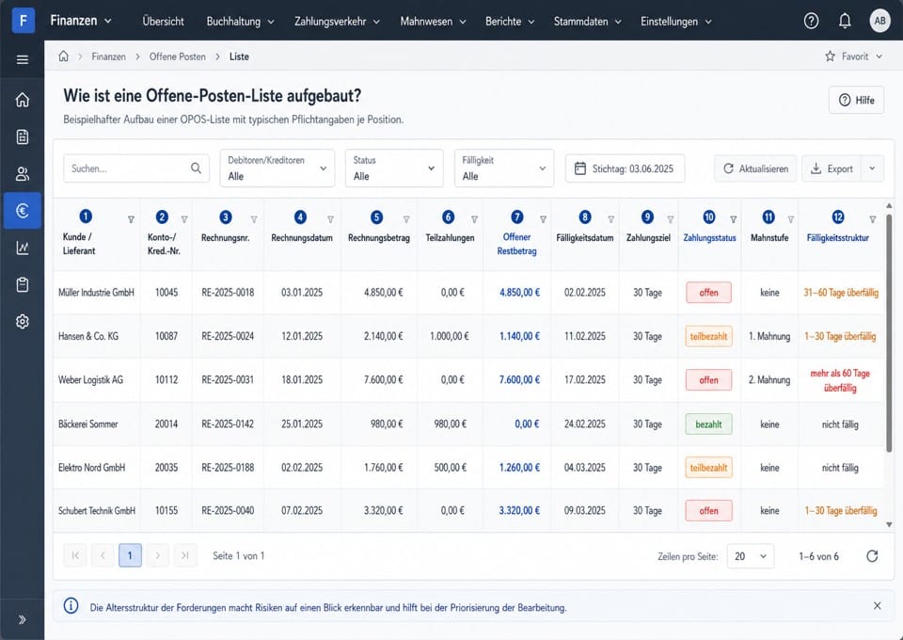Viewport: 903px width, 640px height.
Task: Click the Suchen search field
Action: [x=135, y=168]
